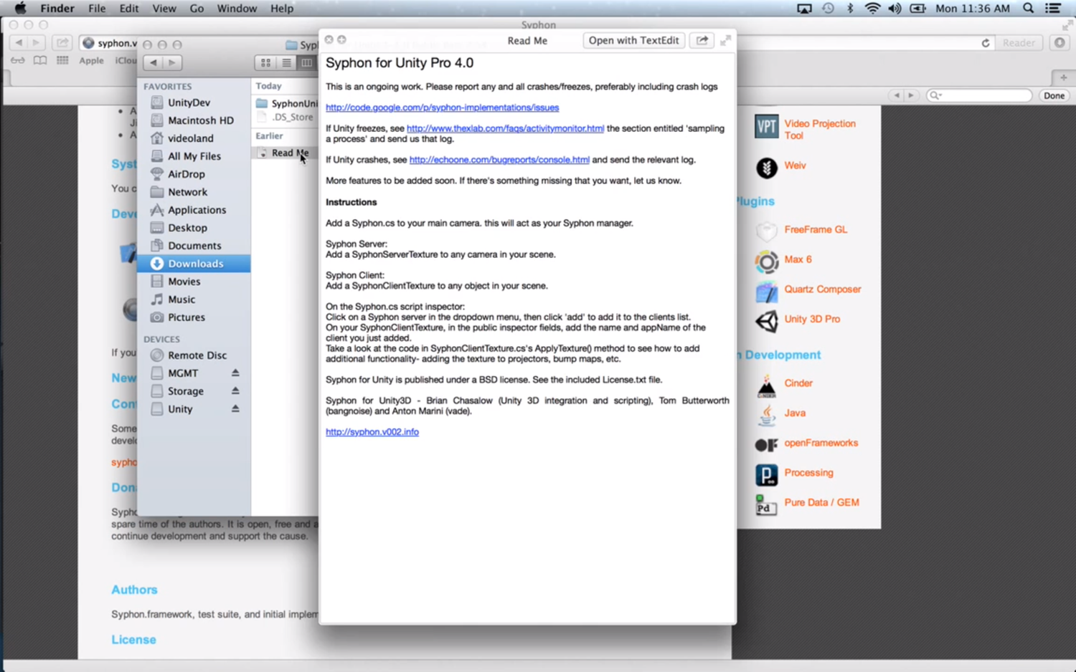
Task: Open volume control in menu bar
Action: pyautogui.click(x=895, y=9)
